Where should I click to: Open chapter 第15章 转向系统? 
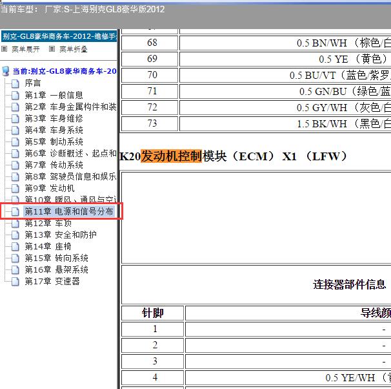tap(56, 258)
